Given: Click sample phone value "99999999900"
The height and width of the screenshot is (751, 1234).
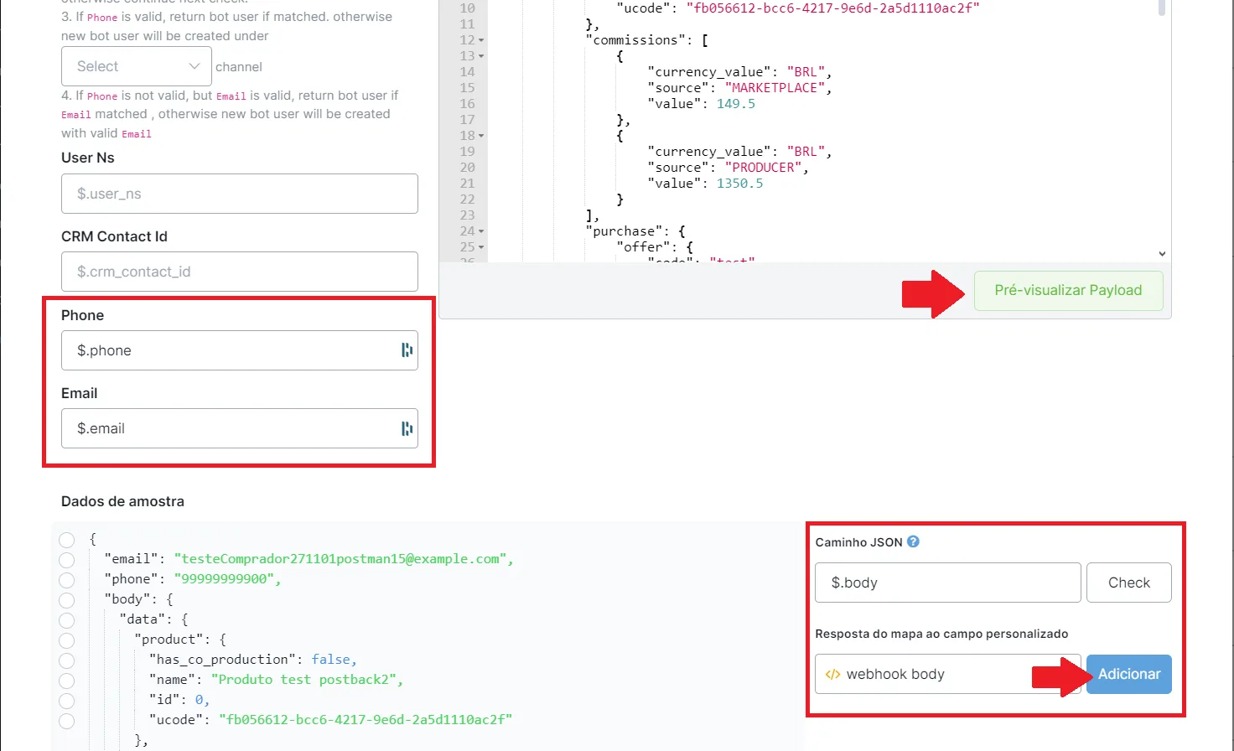Looking at the screenshot, I should [224, 579].
